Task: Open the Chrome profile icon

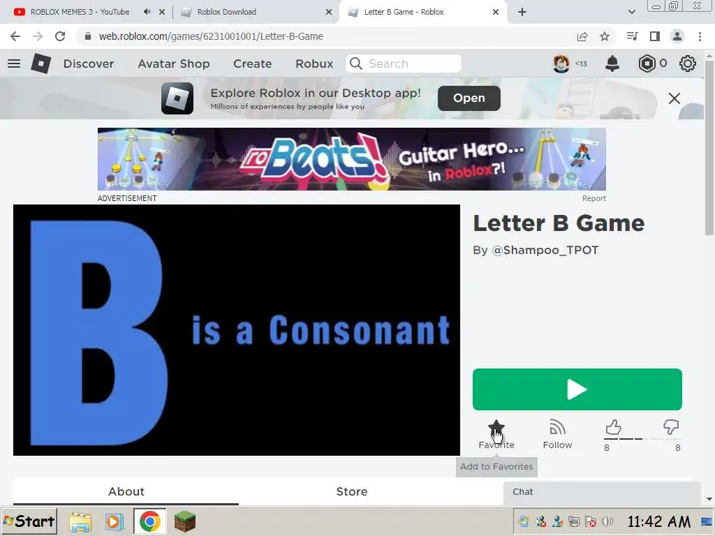Action: pyautogui.click(x=677, y=36)
